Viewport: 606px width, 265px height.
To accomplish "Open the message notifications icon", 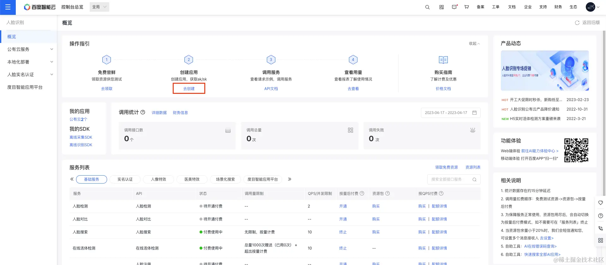I will coord(454,7).
